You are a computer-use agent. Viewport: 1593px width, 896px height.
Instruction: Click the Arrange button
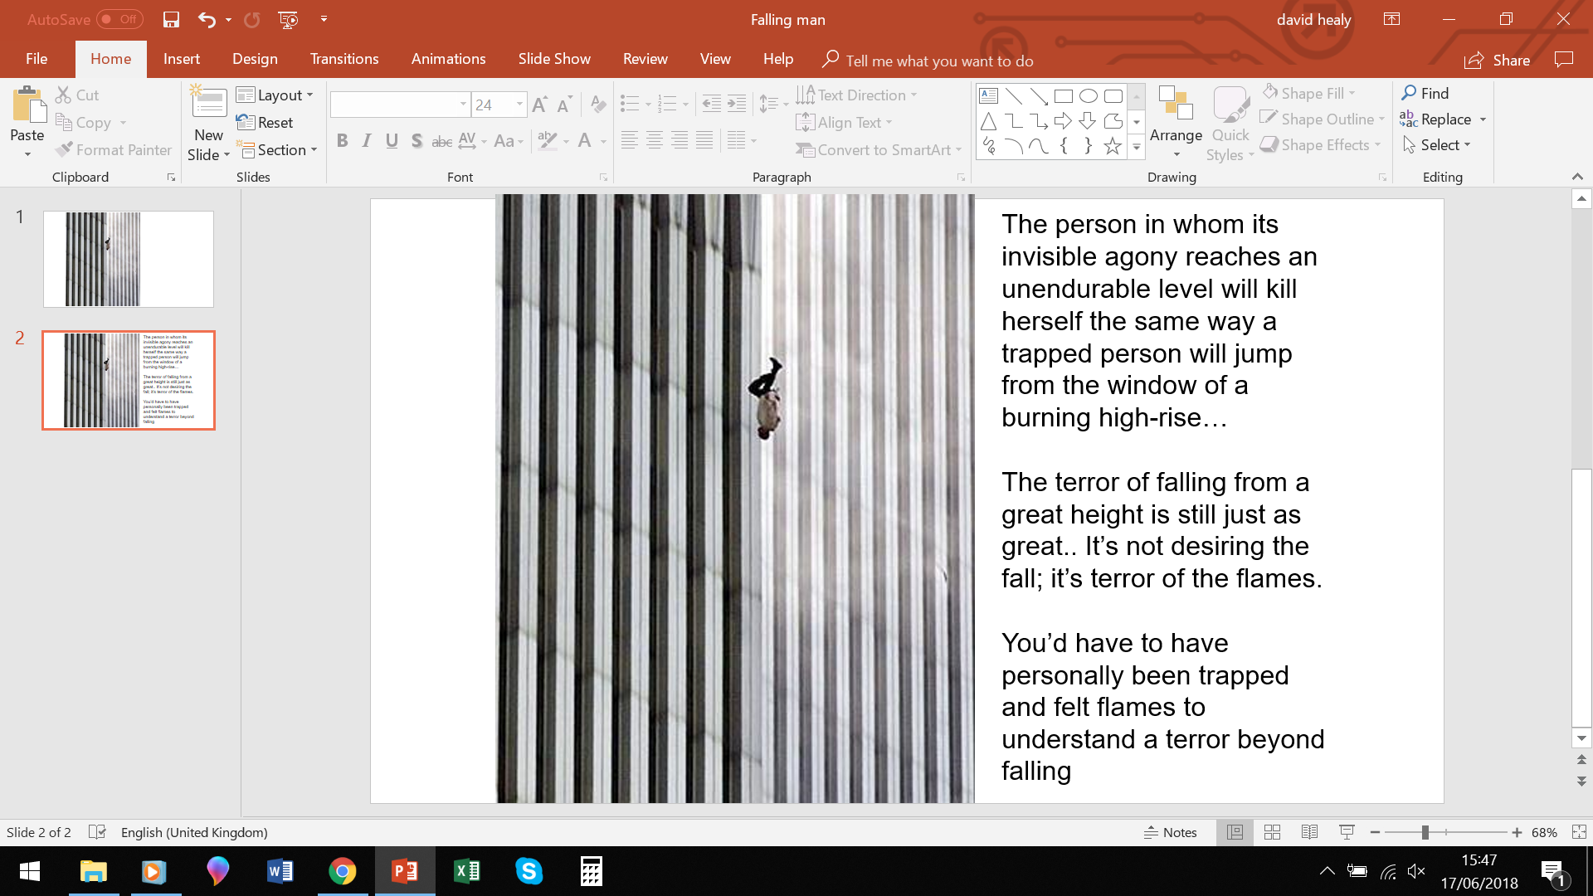point(1176,122)
